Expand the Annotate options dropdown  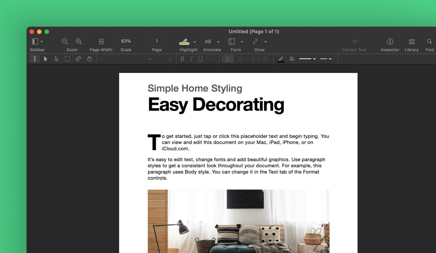pos(218,42)
